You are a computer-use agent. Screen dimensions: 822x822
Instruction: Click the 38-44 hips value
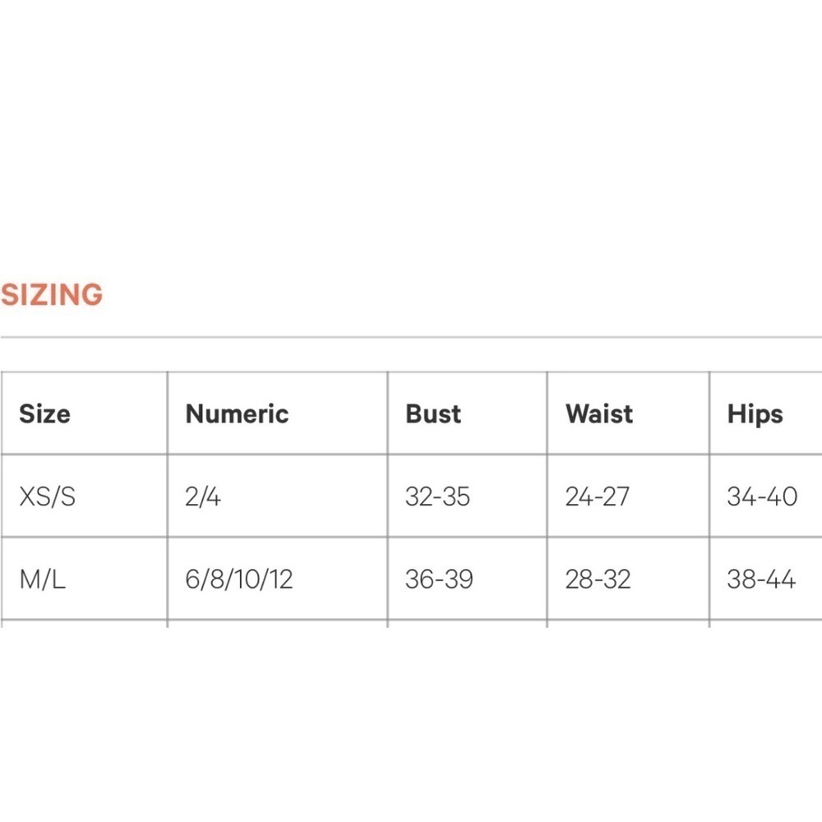tap(761, 580)
